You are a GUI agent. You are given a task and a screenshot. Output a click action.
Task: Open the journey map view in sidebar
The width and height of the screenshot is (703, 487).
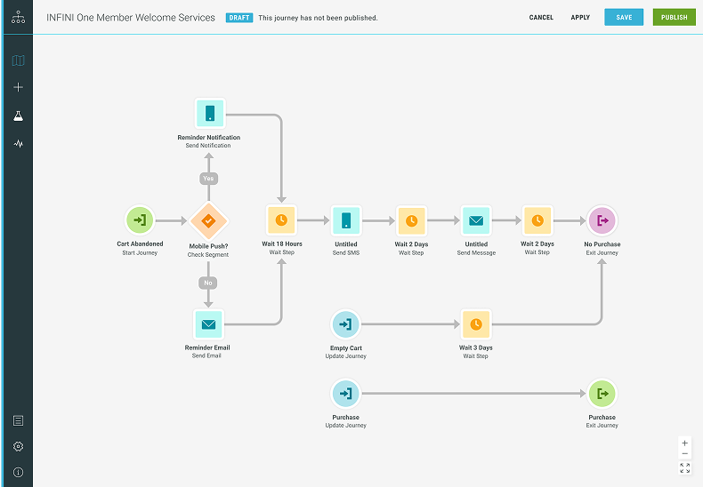(18, 61)
